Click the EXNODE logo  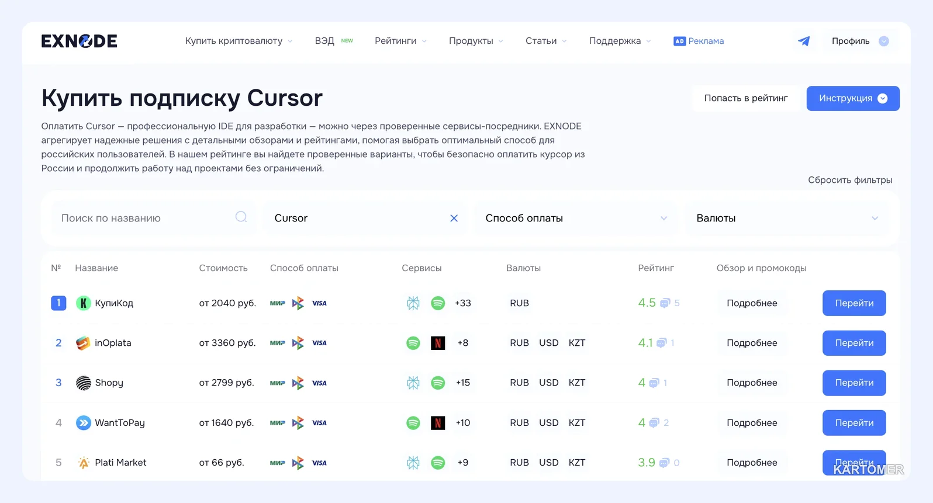tap(79, 41)
